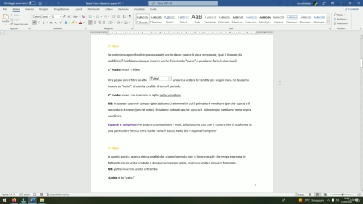Image resolution: width=363 pixels, height=204 pixels.
Task: Expand the bulleted list dropdown arrow
Action: (94, 16)
